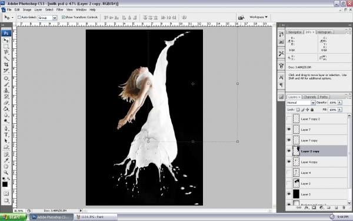This screenshot has width=353, height=221.
Task: Select the Magic Wand tool
Action: point(6,58)
